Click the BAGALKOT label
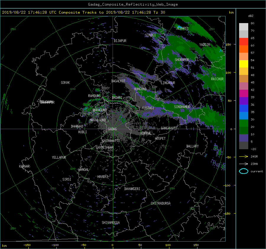Viewport: 266px width, 249px height. (118, 81)
